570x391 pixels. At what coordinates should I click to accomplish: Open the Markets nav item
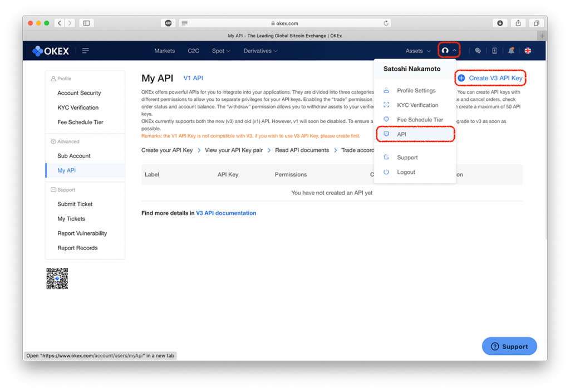pos(164,51)
